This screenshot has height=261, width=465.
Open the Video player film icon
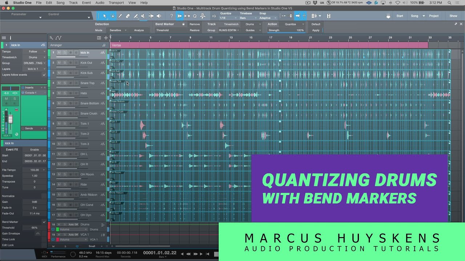tap(328, 16)
